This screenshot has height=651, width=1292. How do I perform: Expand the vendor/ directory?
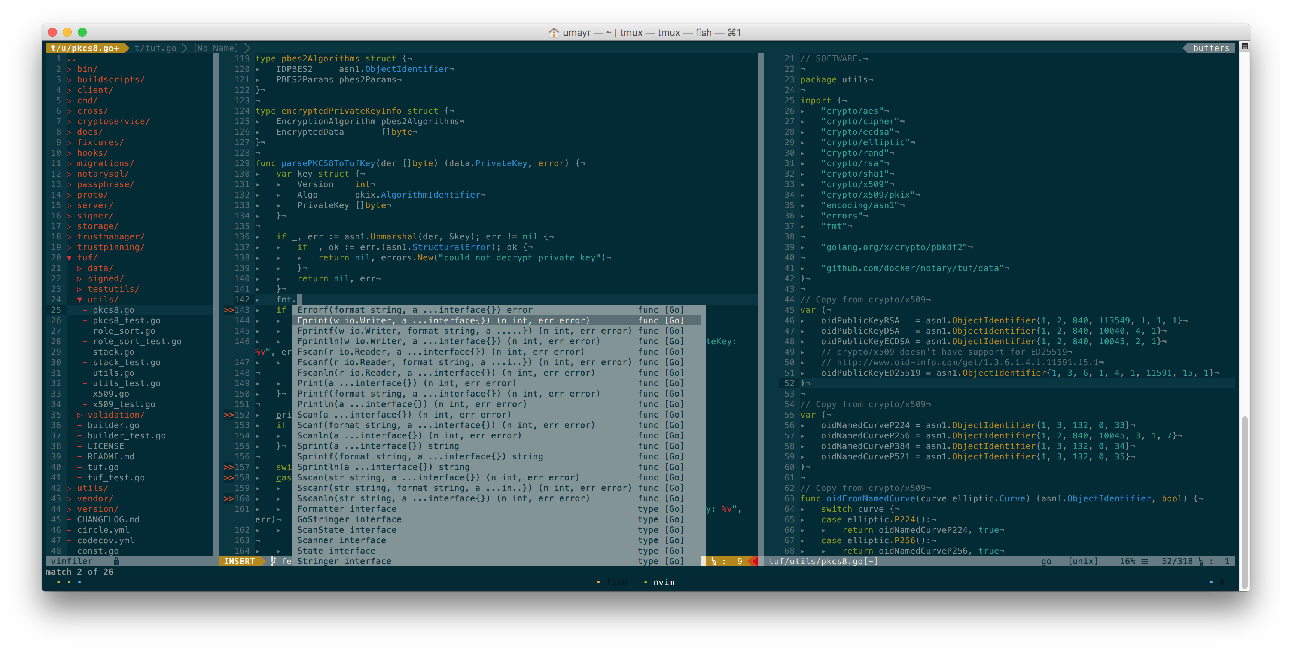[x=69, y=498]
